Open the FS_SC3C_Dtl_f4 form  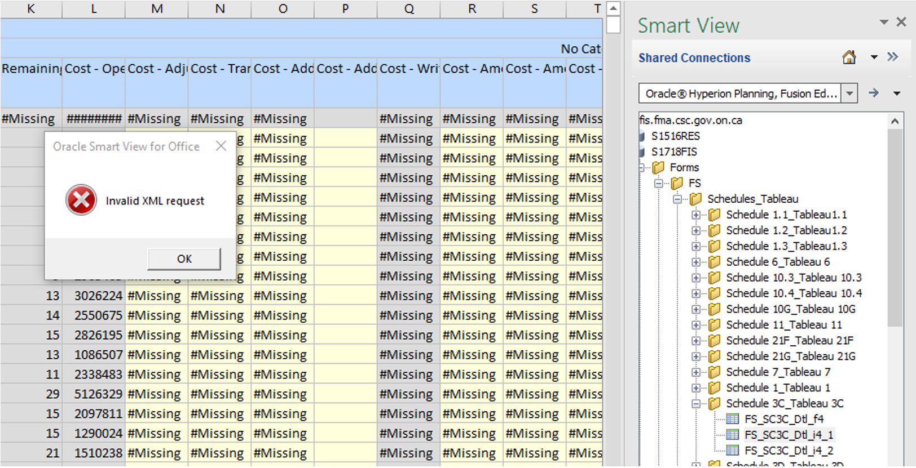coord(783,419)
